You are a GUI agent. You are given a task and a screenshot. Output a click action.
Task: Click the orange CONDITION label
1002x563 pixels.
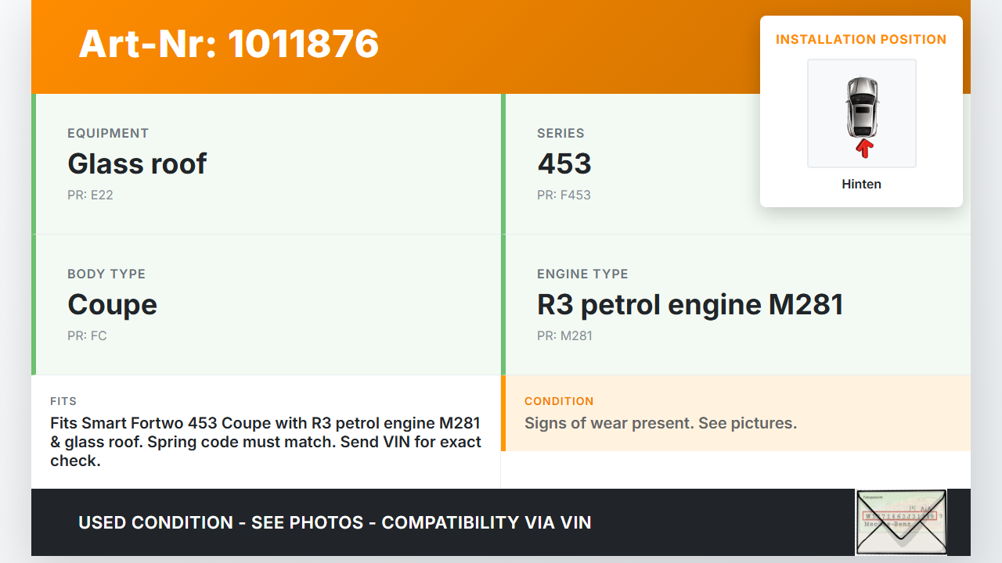(x=559, y=401)
